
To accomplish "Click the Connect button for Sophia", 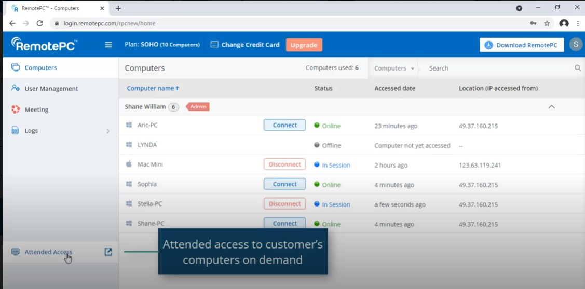I will tap(284, 184).
